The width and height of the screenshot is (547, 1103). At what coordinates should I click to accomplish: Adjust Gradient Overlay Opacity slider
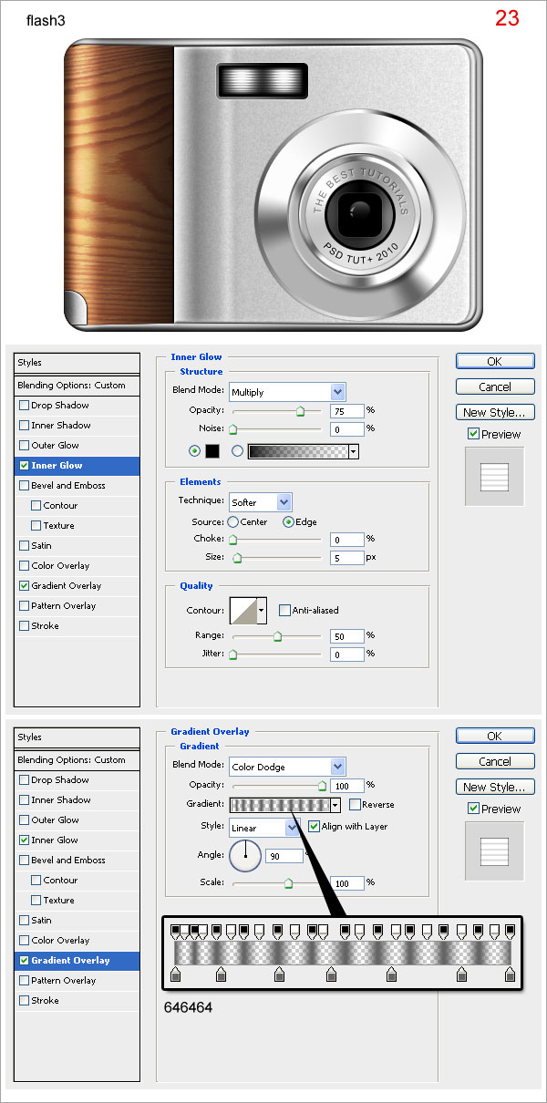(x=321, y=786)
